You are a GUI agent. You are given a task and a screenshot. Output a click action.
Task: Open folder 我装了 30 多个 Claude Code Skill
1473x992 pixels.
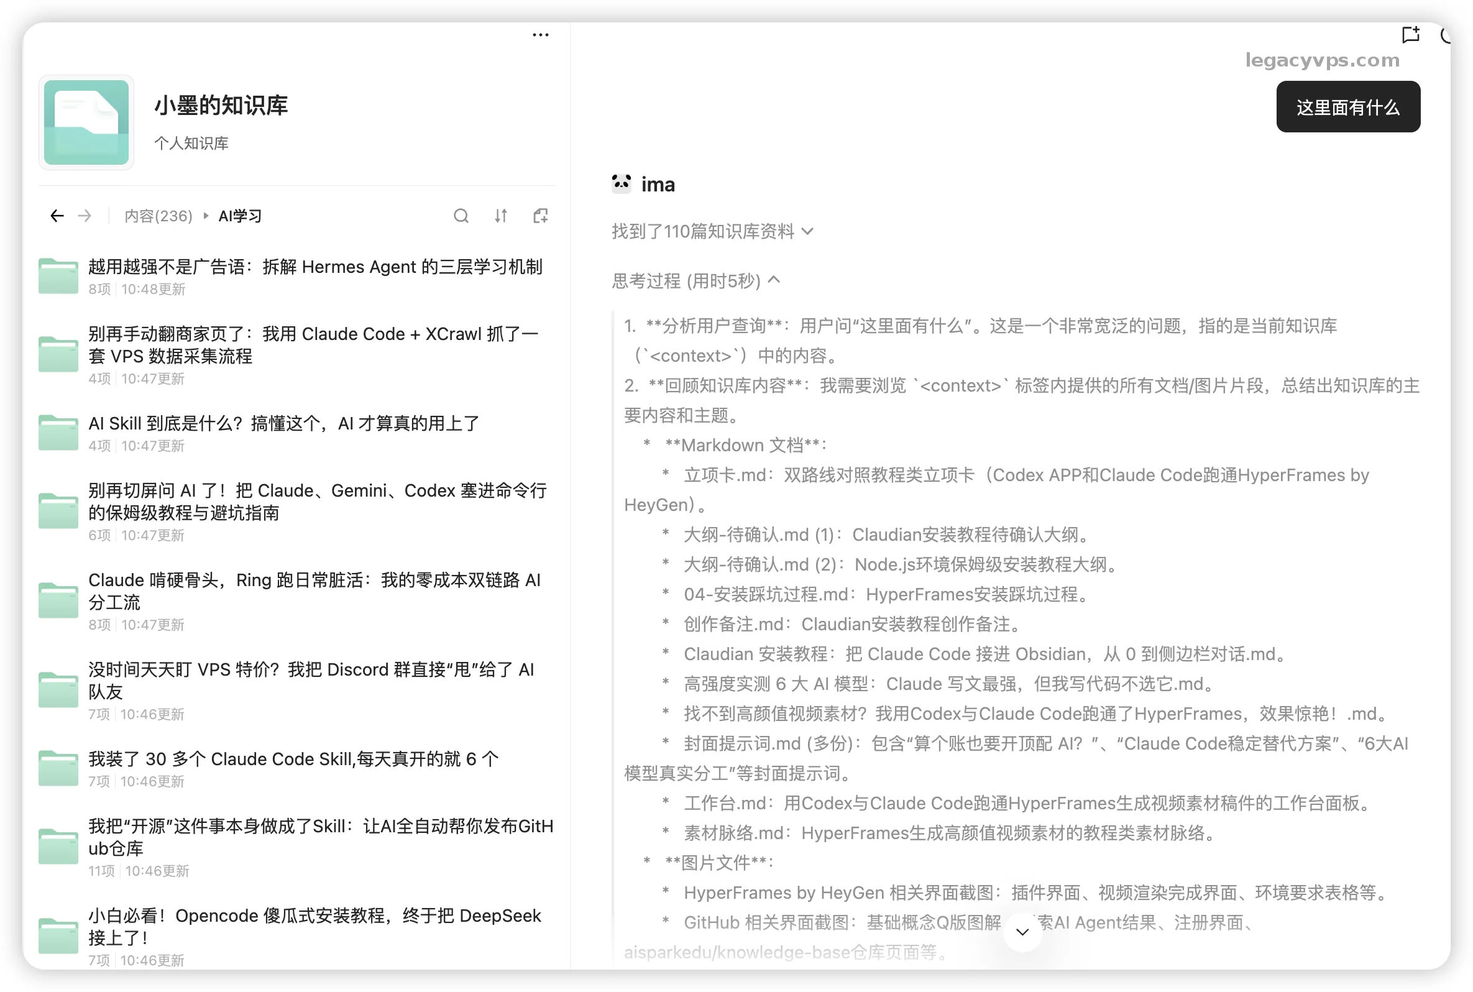coord(296,769)
